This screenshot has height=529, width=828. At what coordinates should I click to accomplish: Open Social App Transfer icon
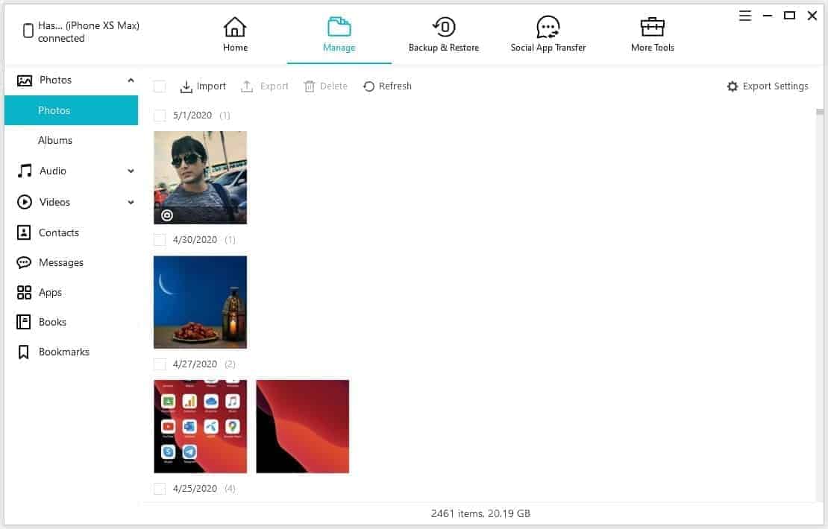pos(548,28)
